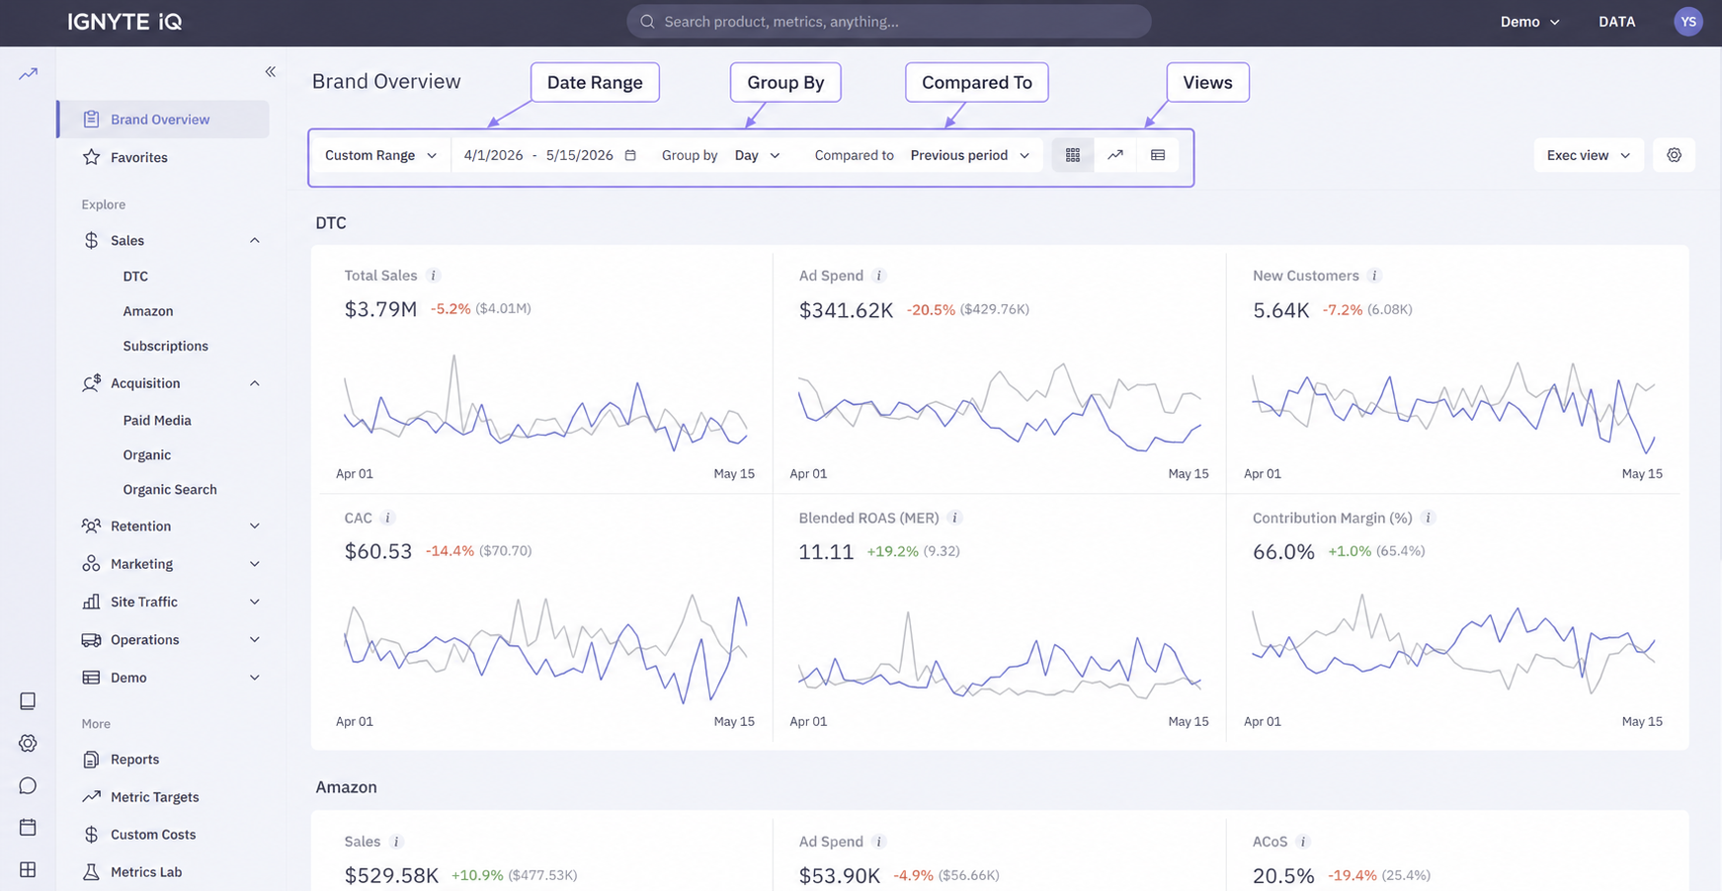Open dashboard settings gear beside Exec view
The width and height of the screenshot is (1722, 891).
click(x=1674, y=155)
